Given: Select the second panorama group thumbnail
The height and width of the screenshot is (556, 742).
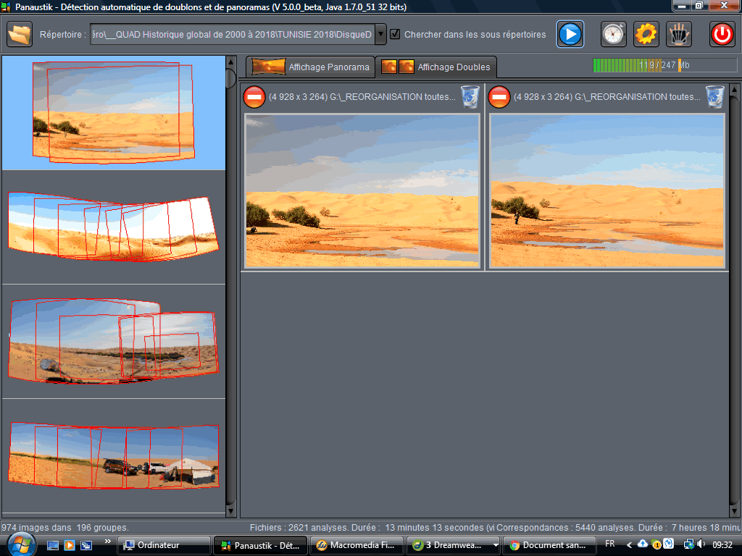Looking at the screenshot, I should tap(114, 227).
